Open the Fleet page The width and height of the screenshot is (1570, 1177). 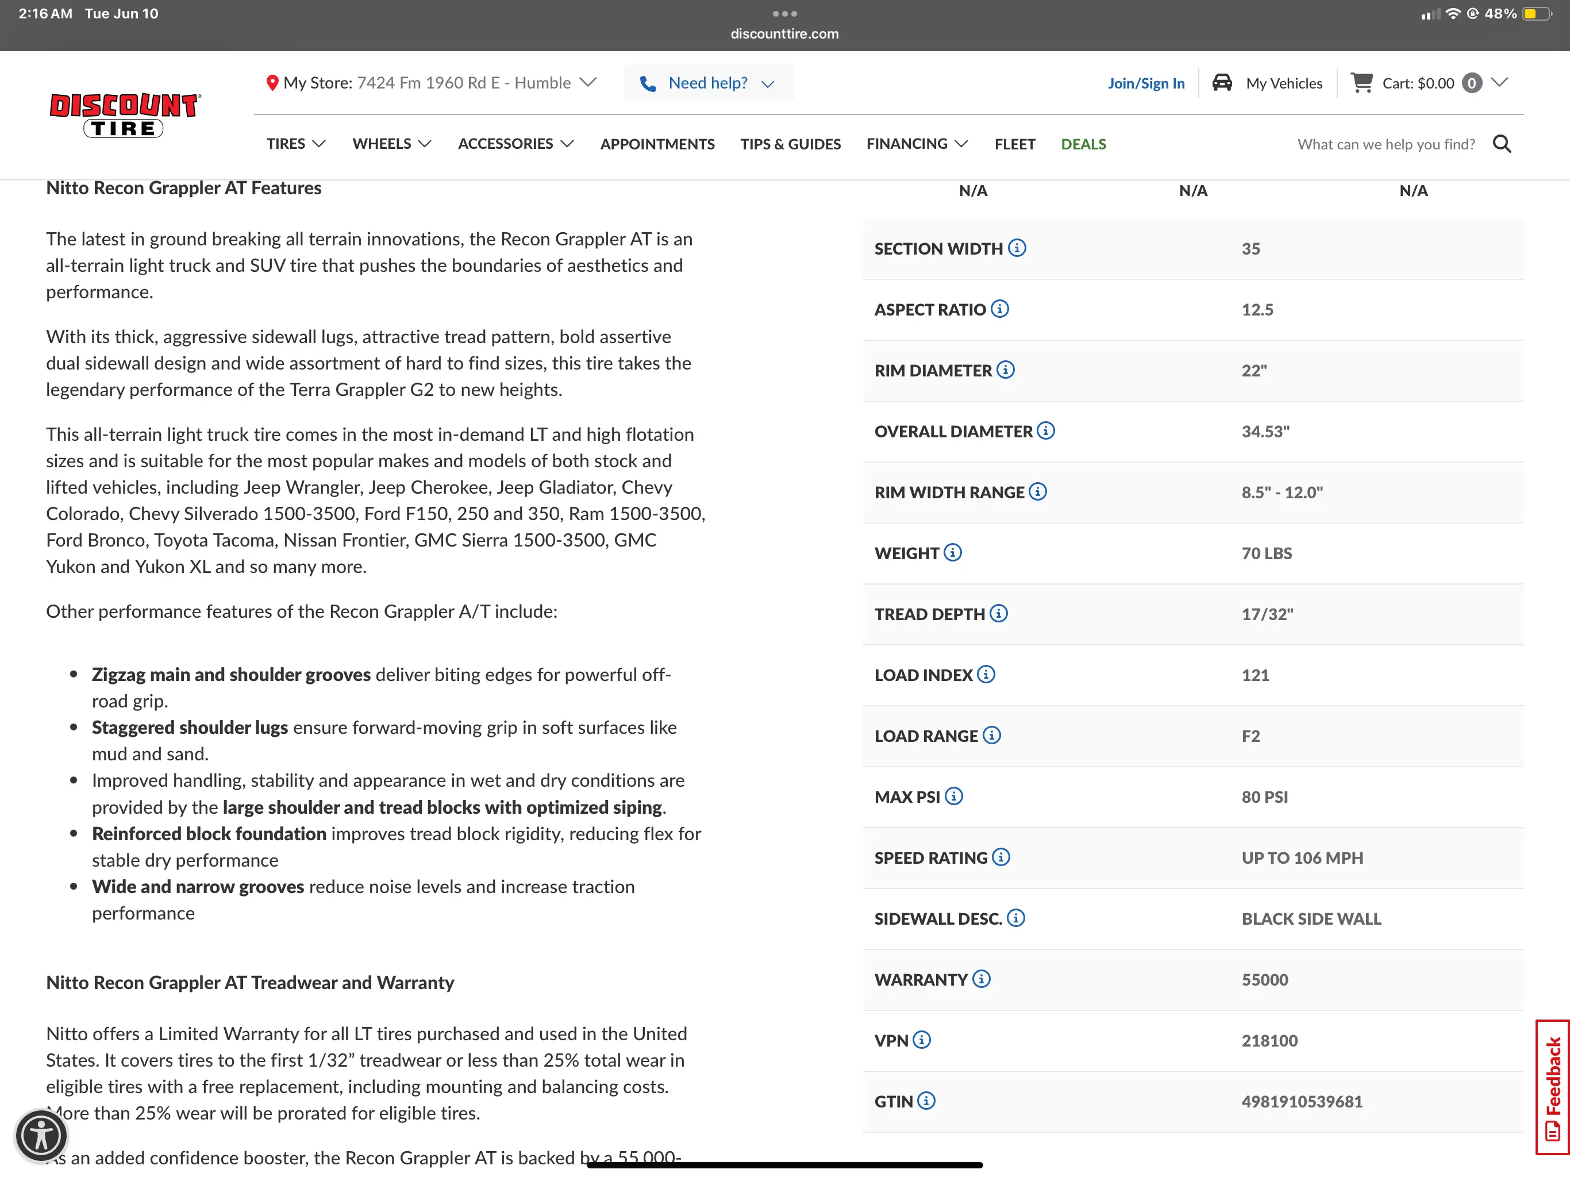pyautogui.click(x=1015, y=144)
